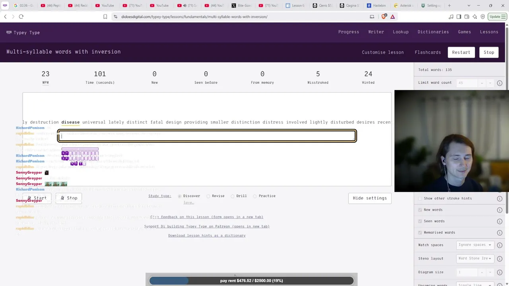Open the Lessons nav item
The height and width of the screenshot is (286, 509).
(489, 32)
